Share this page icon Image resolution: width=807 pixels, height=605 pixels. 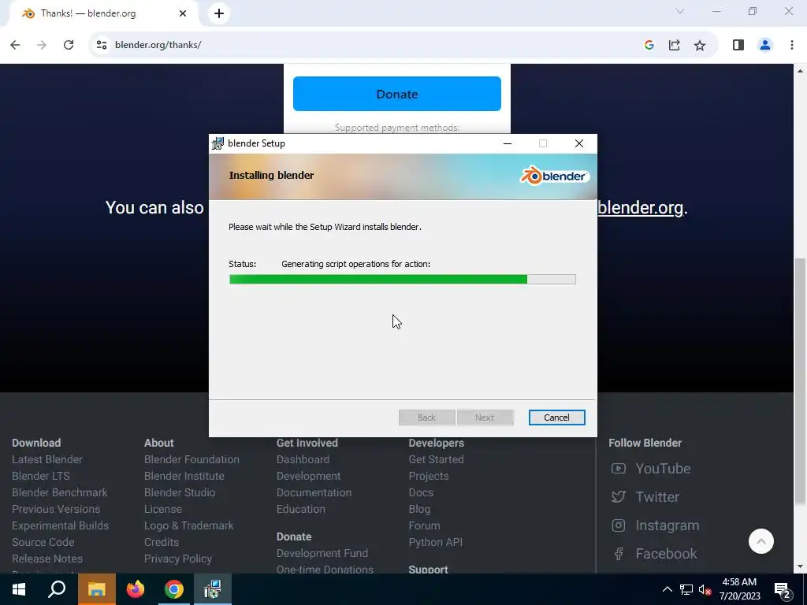pos(675,45)
